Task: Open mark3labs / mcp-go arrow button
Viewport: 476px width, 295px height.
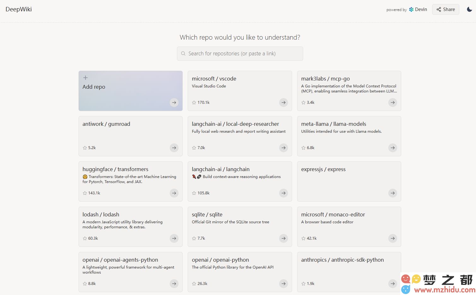Action: tap(393, 103)
